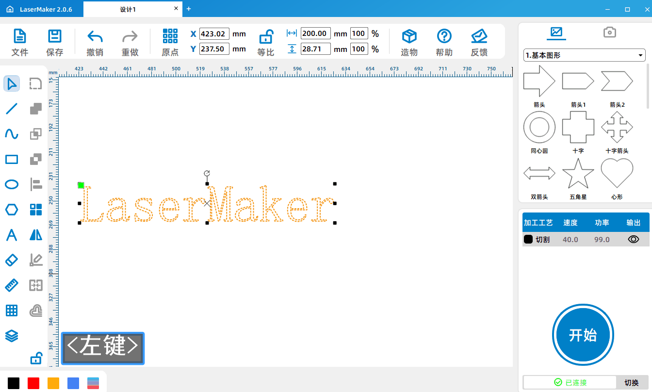Click the union overlapping squares tool
The width and height of the screenshot is (652, 392).
[x=36, y=109]
